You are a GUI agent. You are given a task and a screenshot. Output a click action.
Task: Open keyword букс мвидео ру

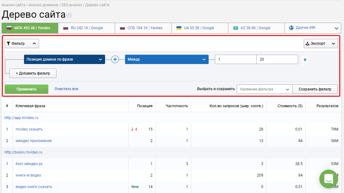pyautogui.click(x=29, y=164)
